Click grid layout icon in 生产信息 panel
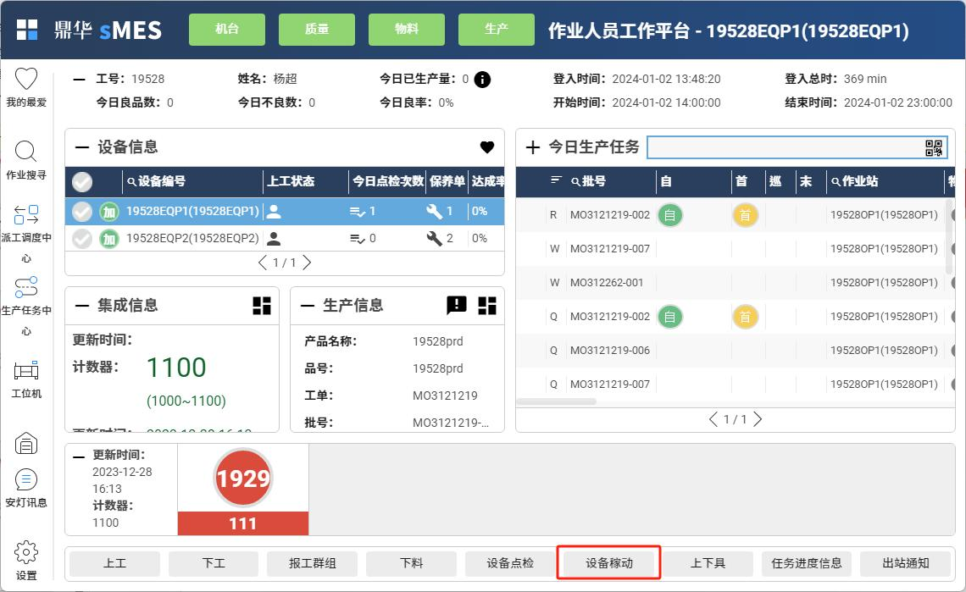 487,306
